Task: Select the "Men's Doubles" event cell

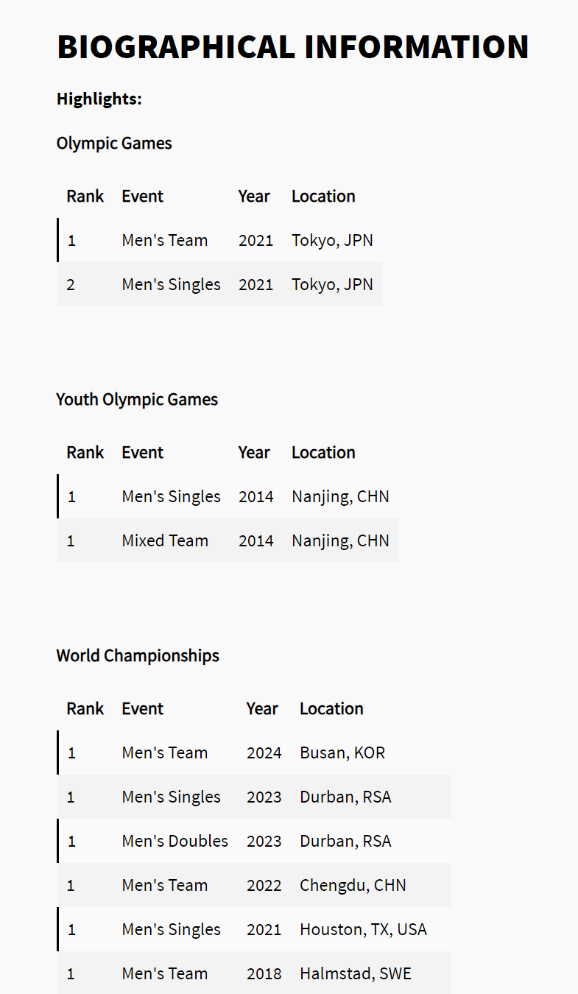Action: 175,841
